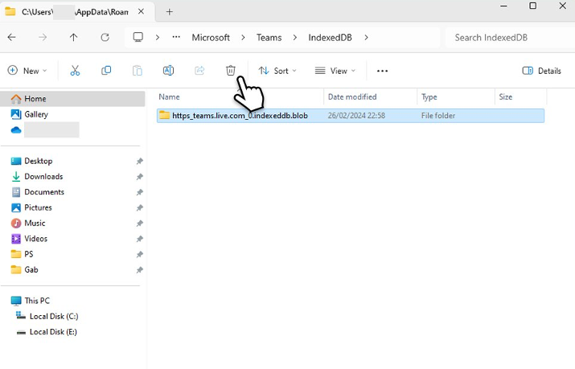
Task: Maximize the File Explorer window
Action: [533, 6]
